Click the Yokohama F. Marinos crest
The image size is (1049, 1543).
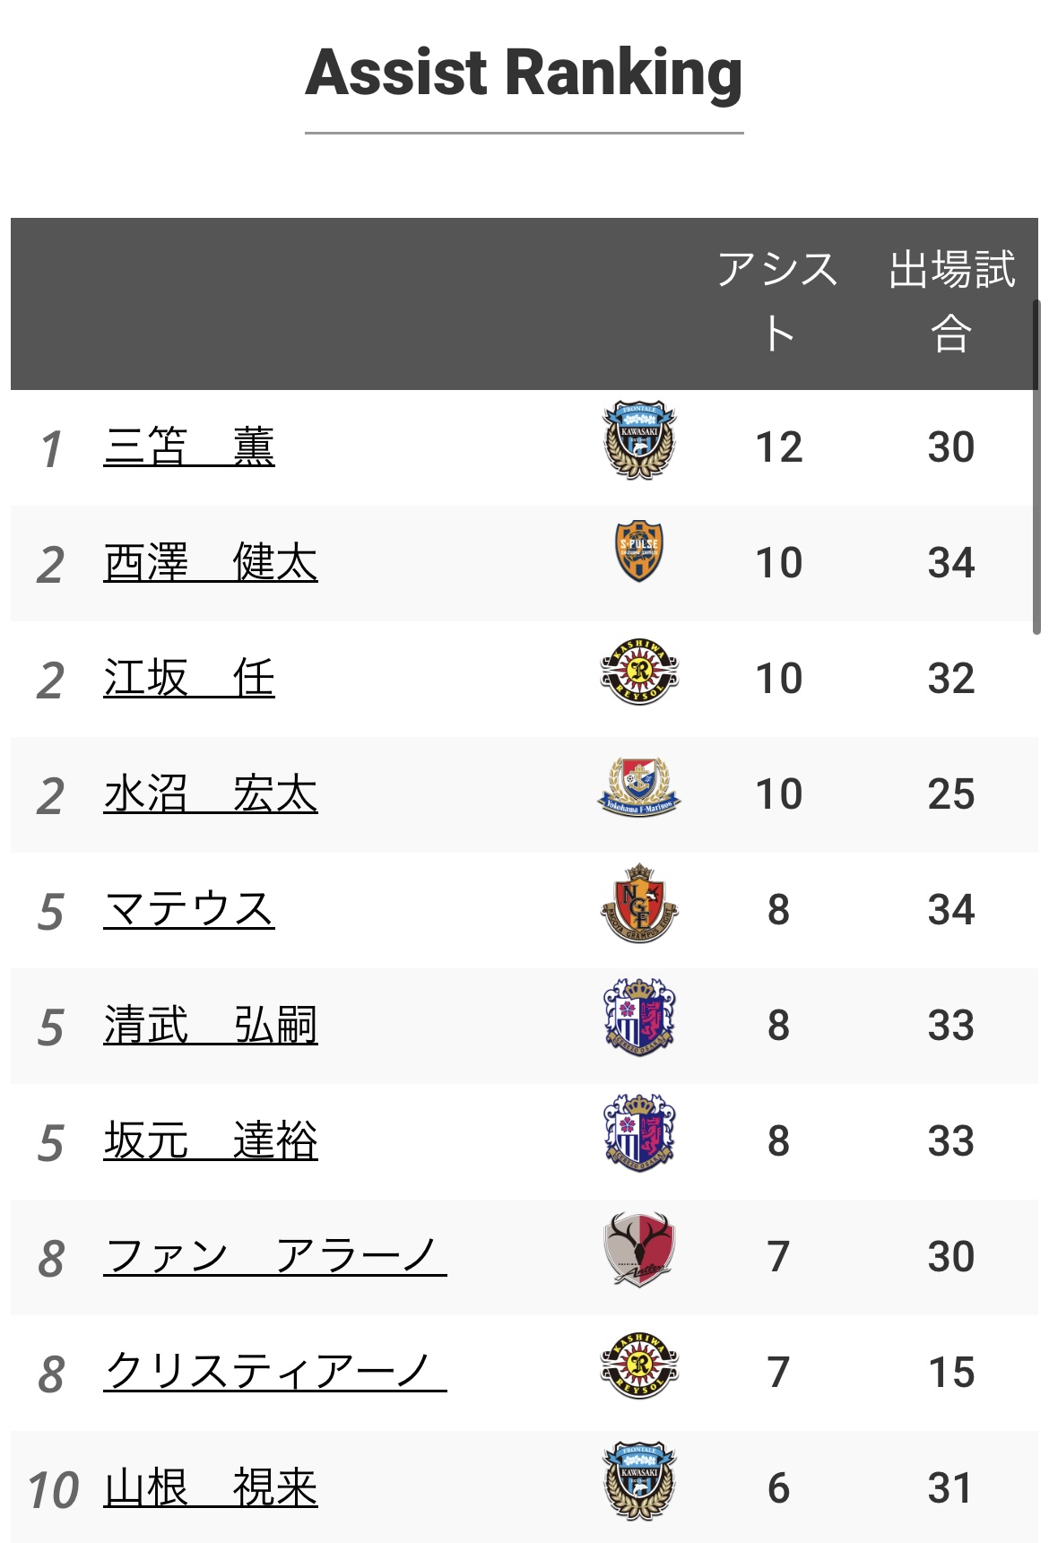(638, 787)
